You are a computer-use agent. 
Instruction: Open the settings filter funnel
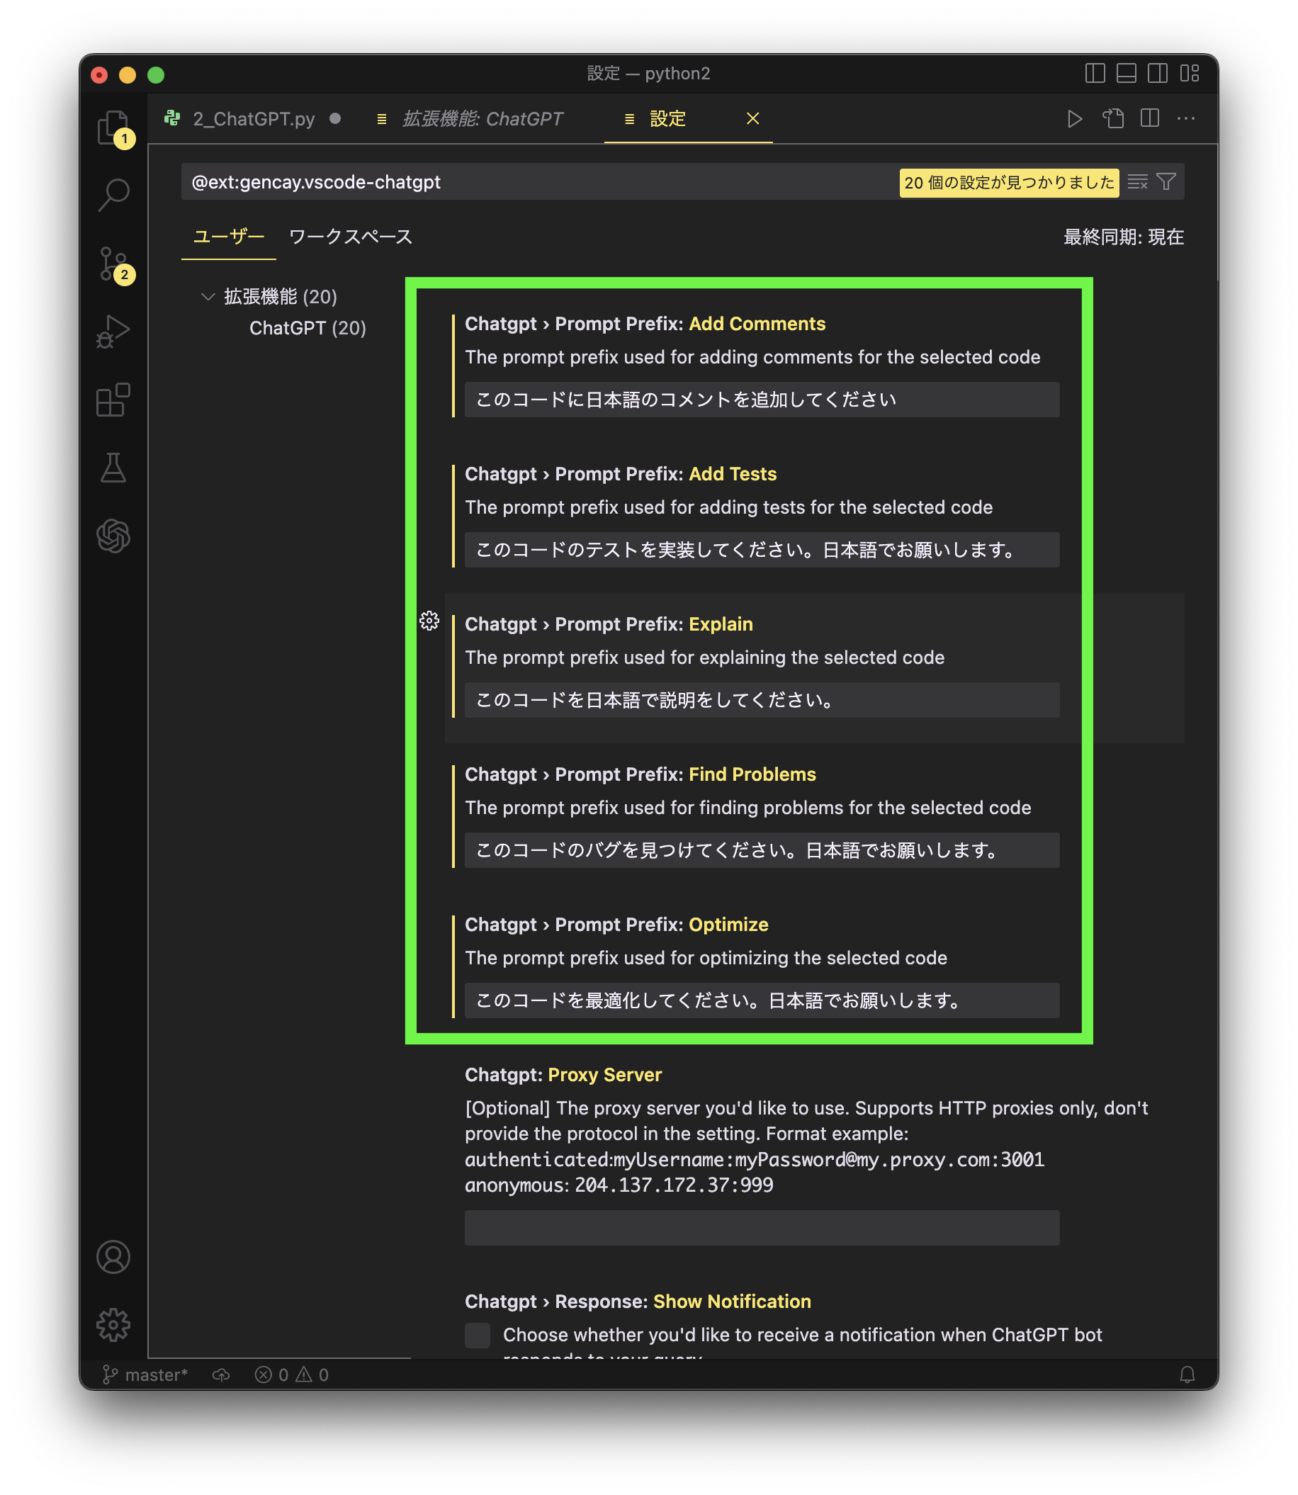point(1166,182)
